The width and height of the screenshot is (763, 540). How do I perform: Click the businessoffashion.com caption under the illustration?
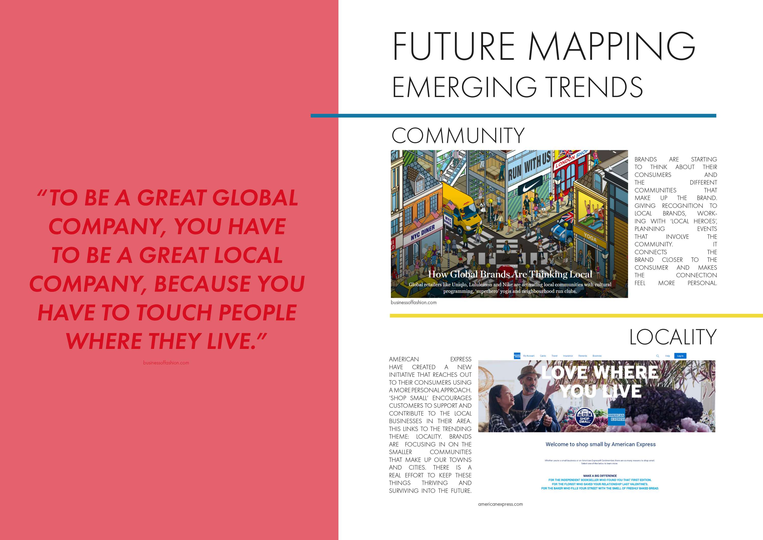(414, 302)
